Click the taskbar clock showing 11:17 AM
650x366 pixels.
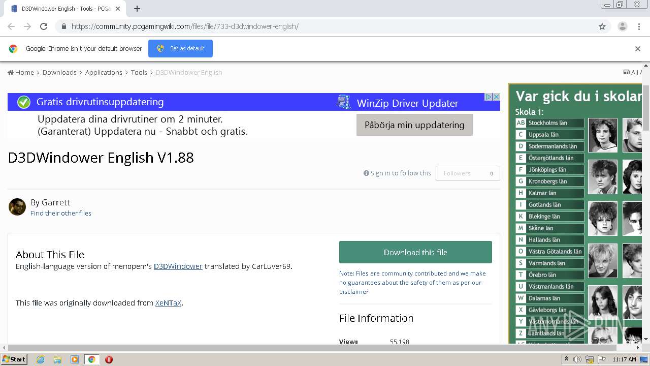tap(624, 359)
